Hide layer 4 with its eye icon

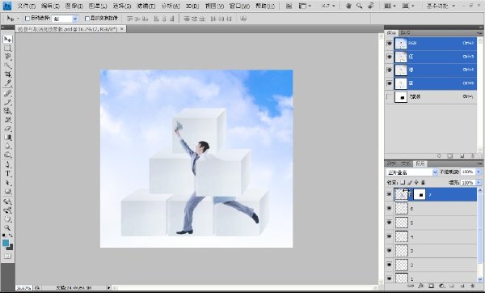[389, 236]
